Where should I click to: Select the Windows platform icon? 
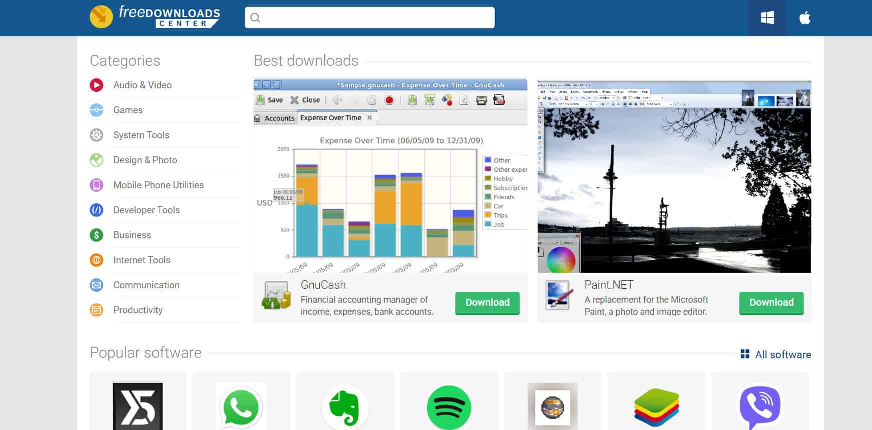(767, 18)
